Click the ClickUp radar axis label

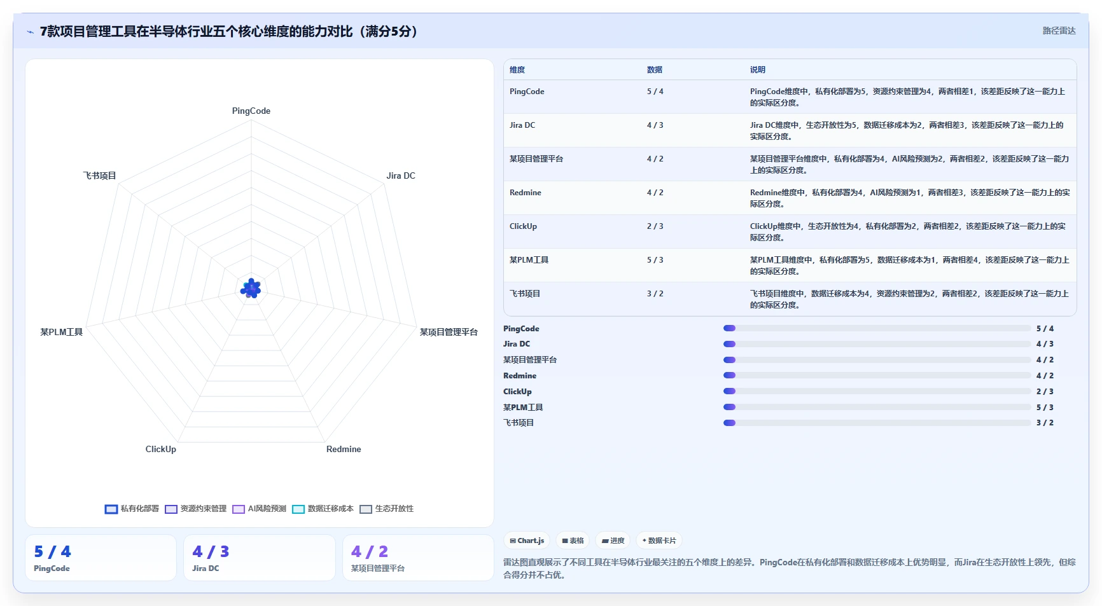(161, 449)
